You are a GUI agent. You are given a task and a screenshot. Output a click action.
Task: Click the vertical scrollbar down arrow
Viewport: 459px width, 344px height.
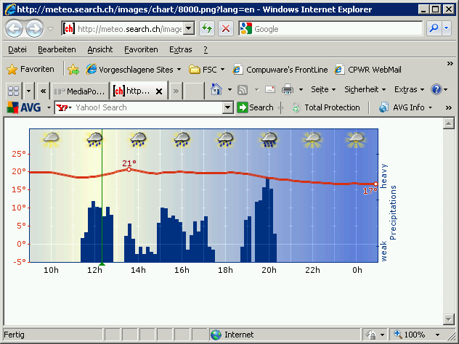point(448,319)
